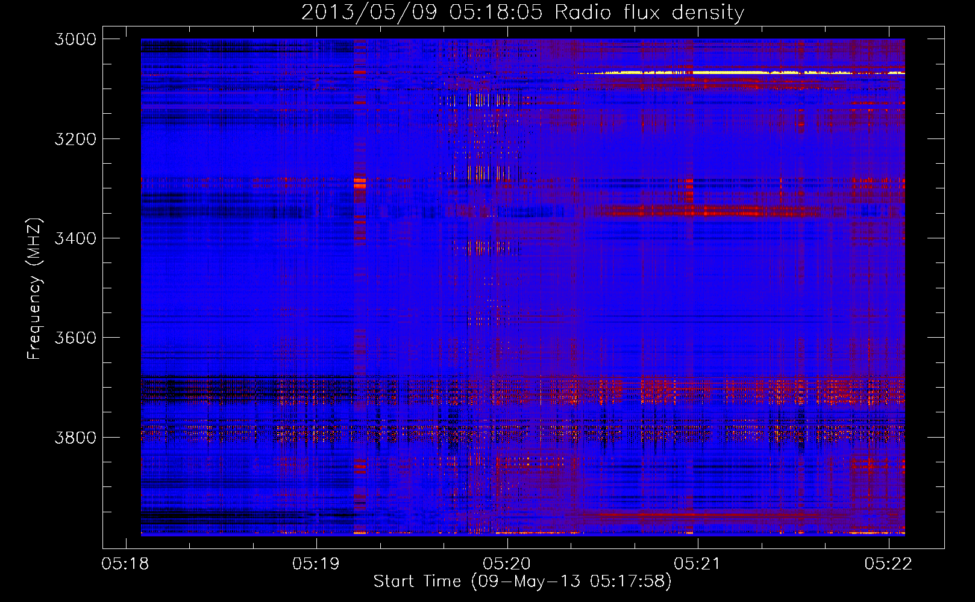Select the 3400 frequency axis label
This screenshot has height=602, width=975.
click(75, 238)
